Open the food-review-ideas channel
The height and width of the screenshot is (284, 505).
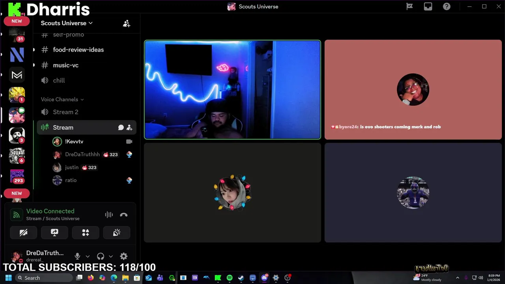86,50
